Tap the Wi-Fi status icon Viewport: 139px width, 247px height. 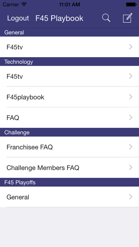point(24,4)
